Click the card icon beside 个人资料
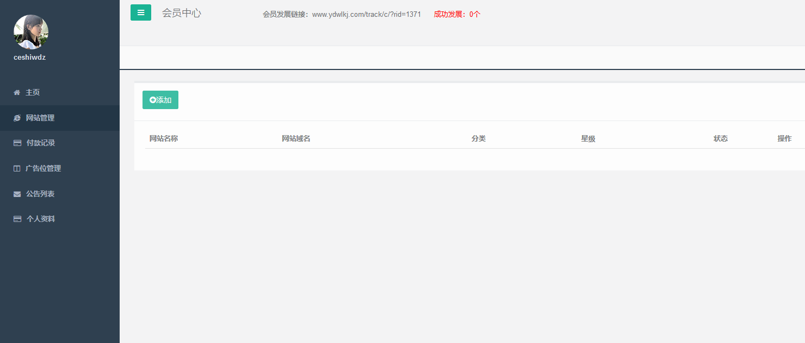 [x=17, y=219]
